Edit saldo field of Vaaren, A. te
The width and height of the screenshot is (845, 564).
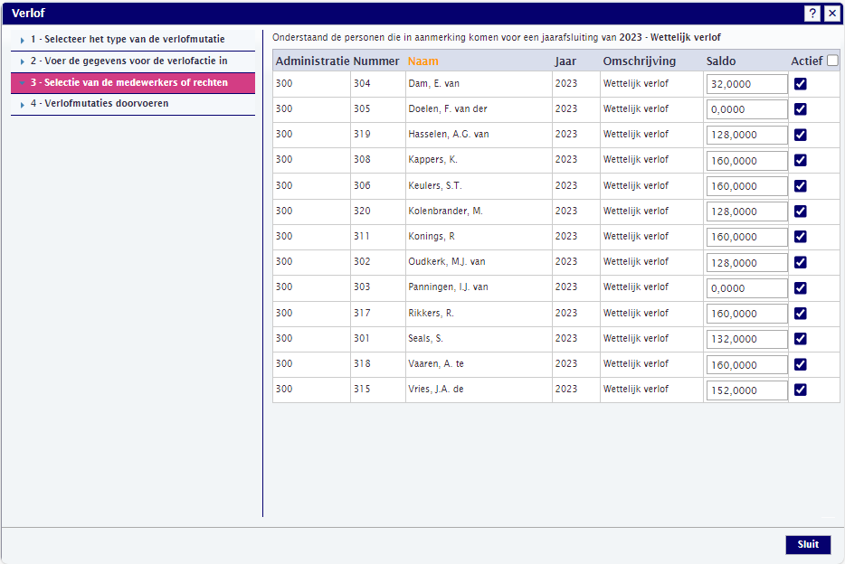(747, 365)
